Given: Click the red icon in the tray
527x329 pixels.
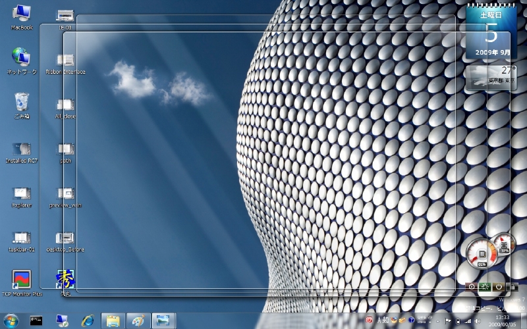Looking at the screenshot, I should pyautogui.click(x=369, y=320).
